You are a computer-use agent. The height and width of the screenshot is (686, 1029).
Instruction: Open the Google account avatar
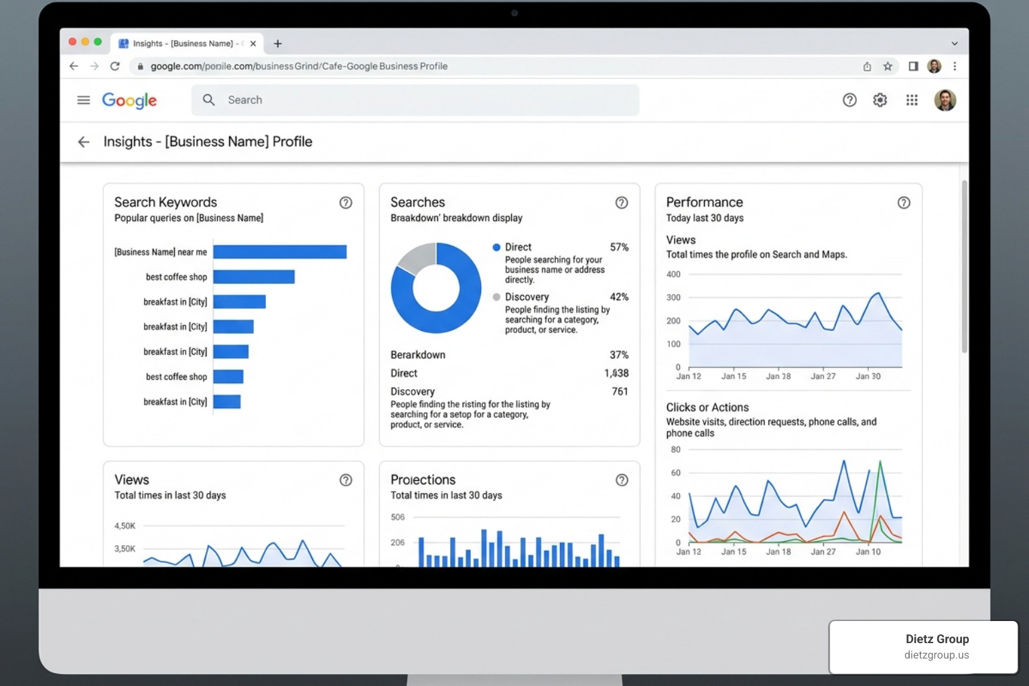pos(945,100)
